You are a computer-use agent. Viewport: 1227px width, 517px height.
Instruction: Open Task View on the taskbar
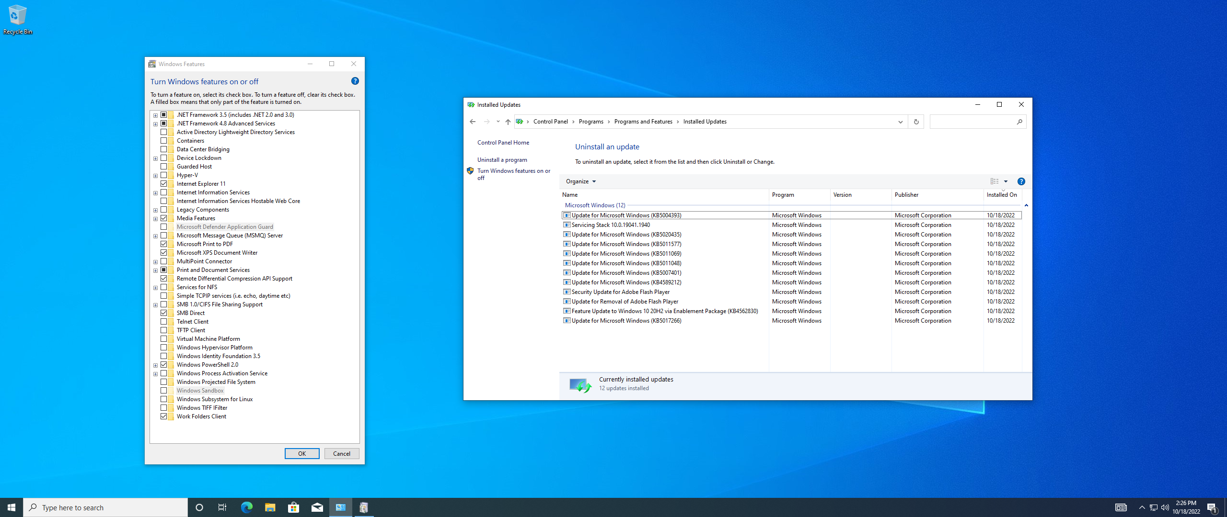tap(222, 507)
